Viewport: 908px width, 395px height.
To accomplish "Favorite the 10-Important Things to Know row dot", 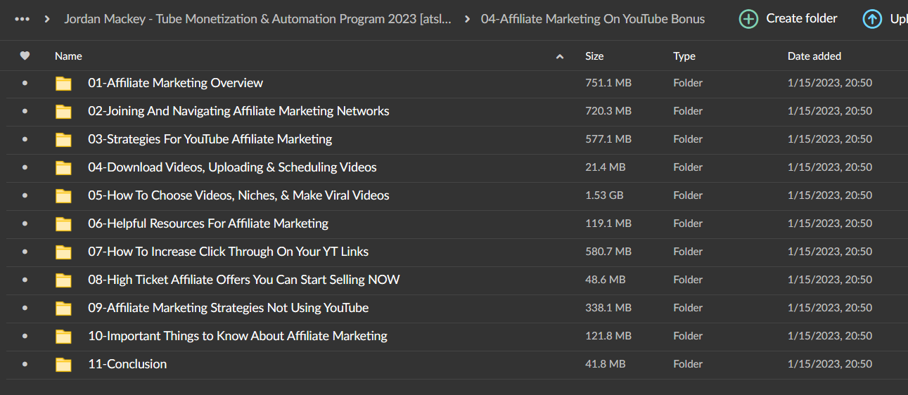I will pos(25,336).
